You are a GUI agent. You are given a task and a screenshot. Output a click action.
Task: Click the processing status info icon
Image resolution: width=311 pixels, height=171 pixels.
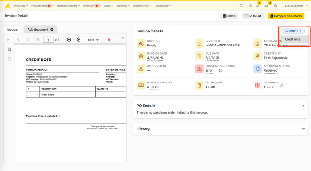(x=221, y=71)
